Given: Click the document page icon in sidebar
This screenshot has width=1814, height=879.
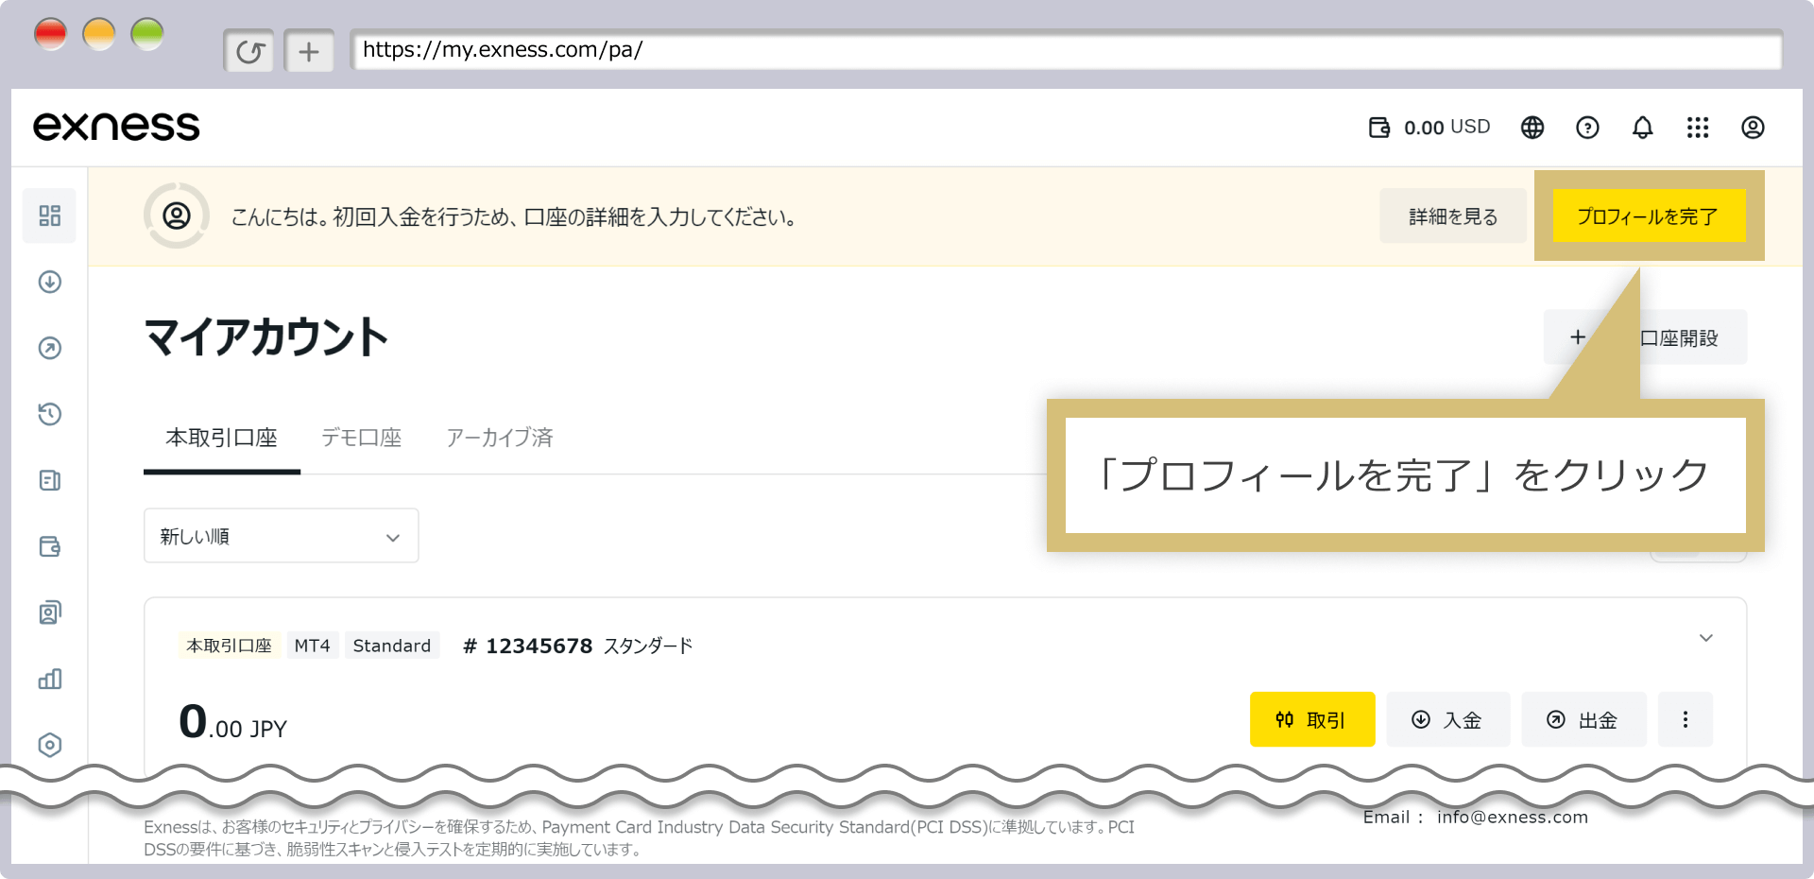Looking at the screenshot, I should pos(50,480).
